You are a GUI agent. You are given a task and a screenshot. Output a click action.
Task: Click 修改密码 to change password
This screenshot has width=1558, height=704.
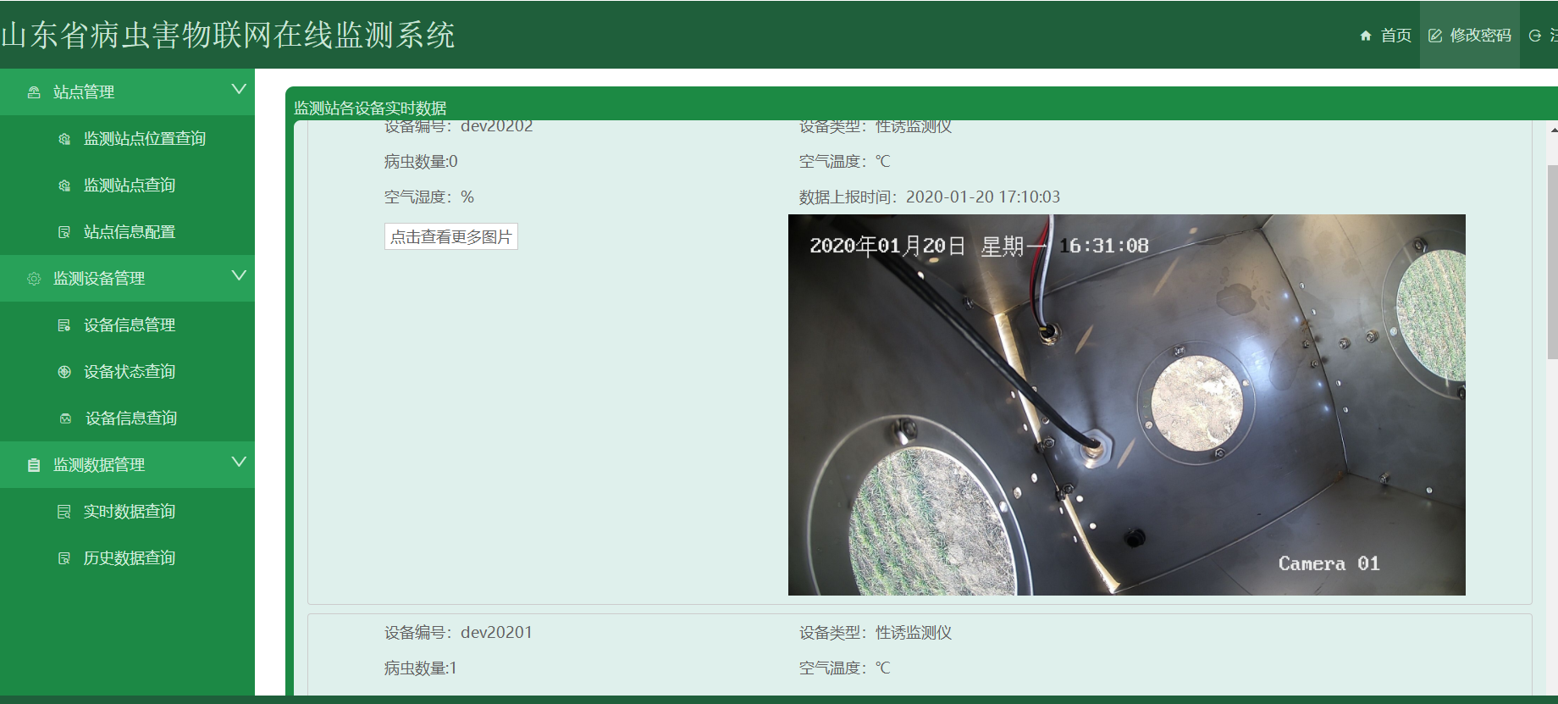pyautogui.click(x=1470, y=36)
